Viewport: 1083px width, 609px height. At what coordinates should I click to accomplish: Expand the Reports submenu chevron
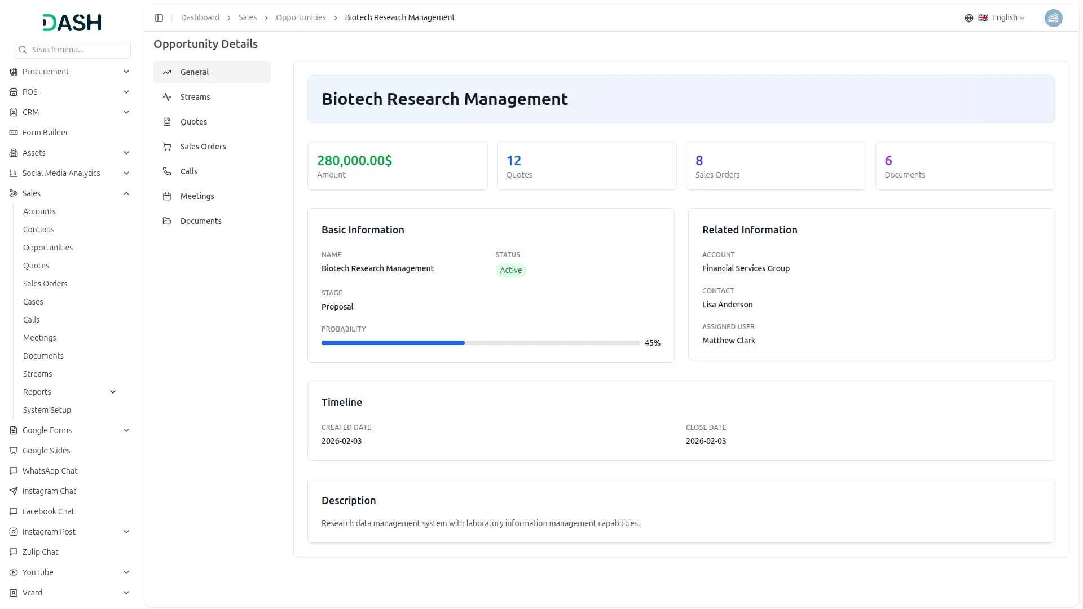click(x=113, y=392)
